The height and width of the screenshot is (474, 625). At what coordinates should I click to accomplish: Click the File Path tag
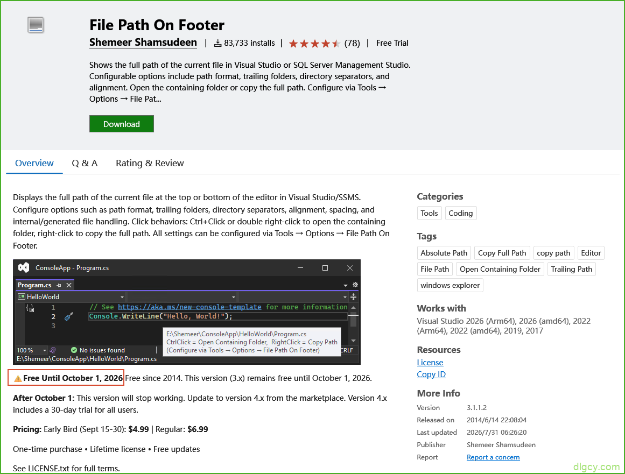pyautogui.click(x=435, y=269)
